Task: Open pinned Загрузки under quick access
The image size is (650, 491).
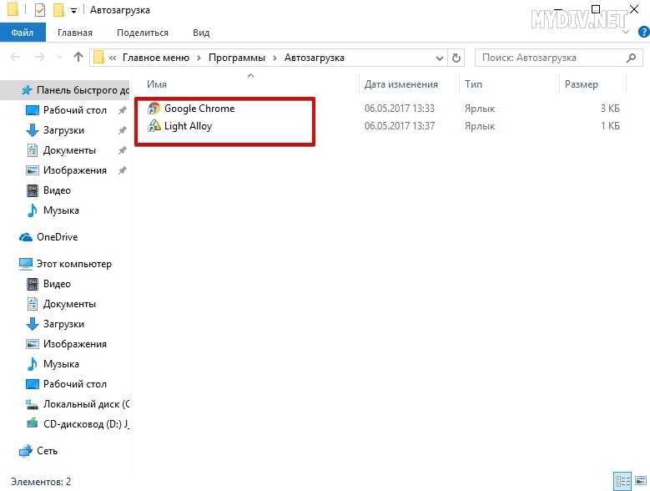Action: (64, 130)
